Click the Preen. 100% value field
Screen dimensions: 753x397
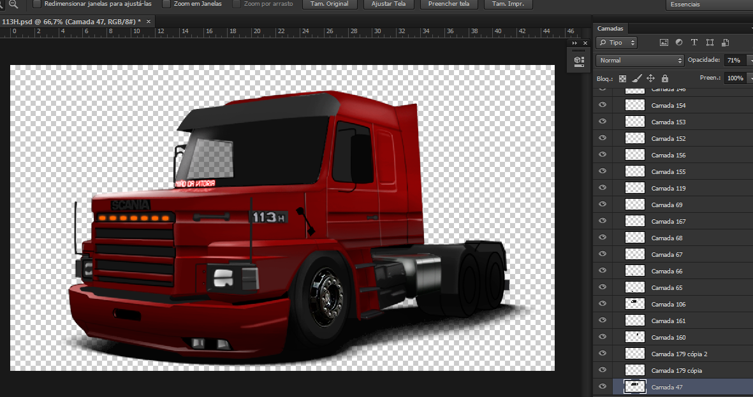[x=735, y=78]
